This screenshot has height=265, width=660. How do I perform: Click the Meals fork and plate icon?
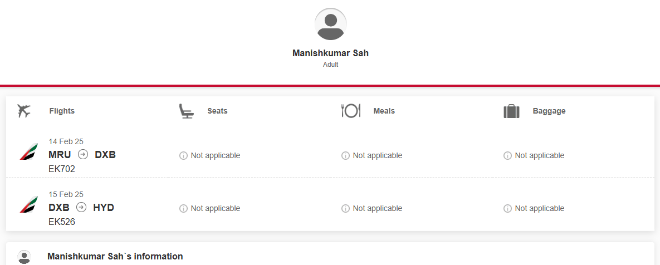pos(351,111)
